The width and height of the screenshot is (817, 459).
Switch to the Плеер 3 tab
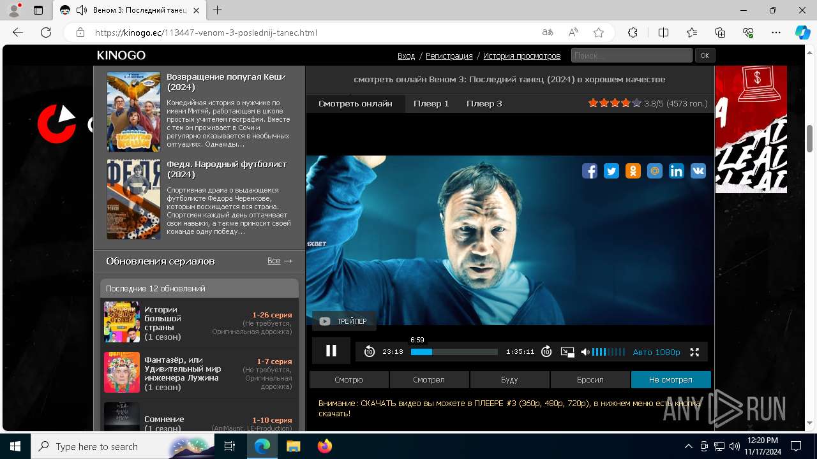click(484, 103)
